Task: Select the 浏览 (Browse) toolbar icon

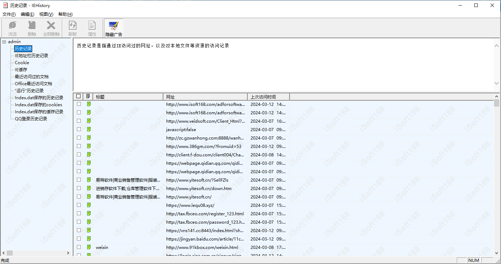Action: [x=13, y=28]
